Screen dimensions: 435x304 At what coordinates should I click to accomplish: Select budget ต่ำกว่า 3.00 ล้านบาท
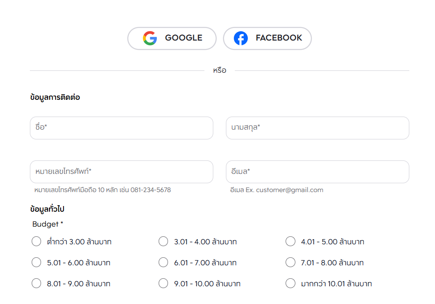click(x=36, y=242)
